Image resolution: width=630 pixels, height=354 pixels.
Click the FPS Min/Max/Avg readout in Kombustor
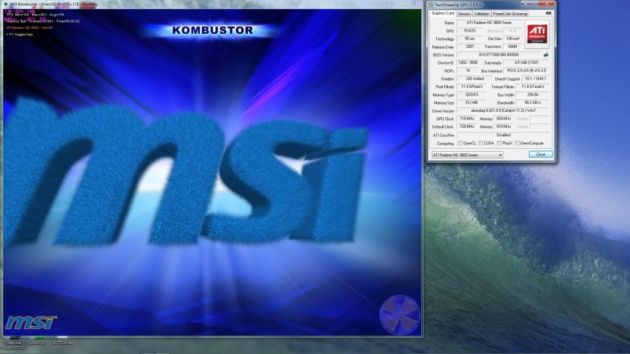(x=35, y=15)
